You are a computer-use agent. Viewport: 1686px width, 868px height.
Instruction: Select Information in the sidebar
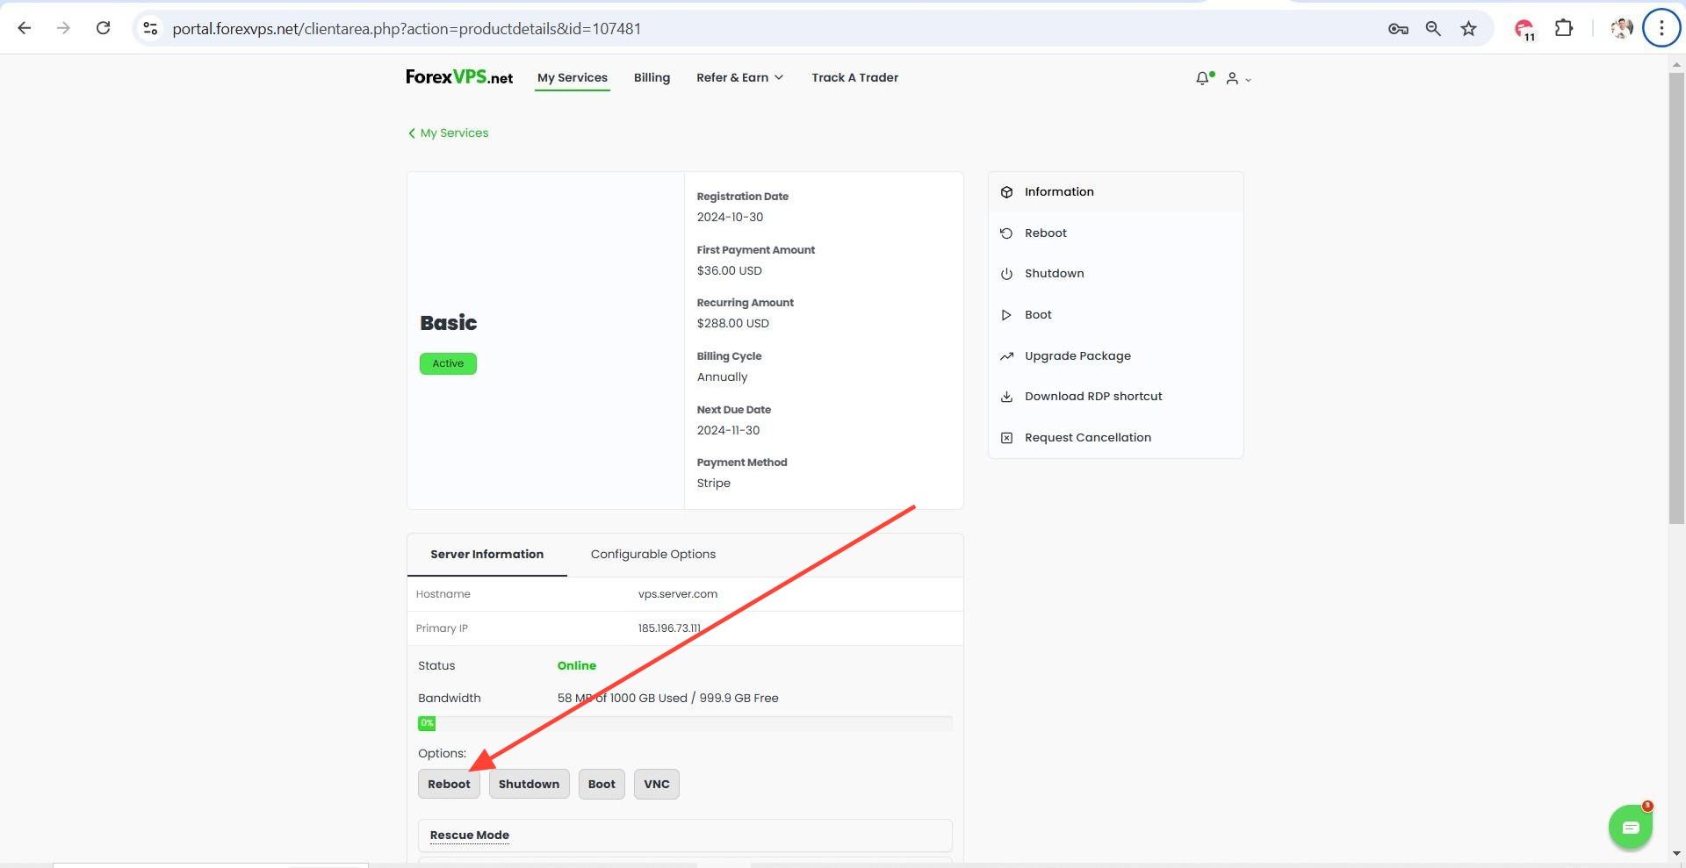[x=1115, y=191]
